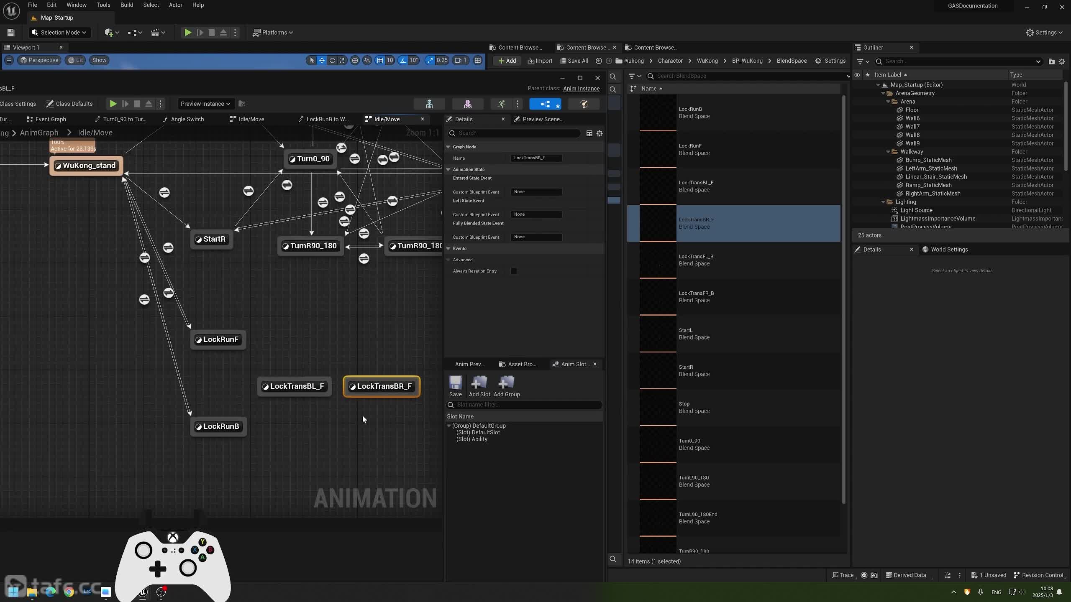Click the Outliner create folder icon
The image size is (1071, 602).
click(x=1051, y=61)
